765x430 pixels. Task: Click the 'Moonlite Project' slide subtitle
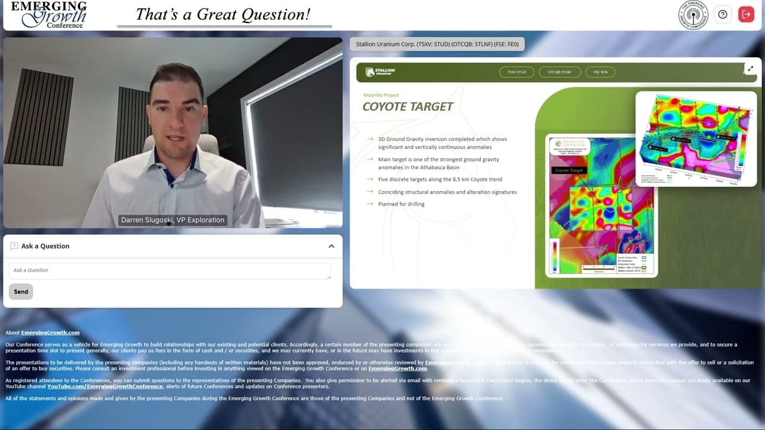(x=381, y=95)
